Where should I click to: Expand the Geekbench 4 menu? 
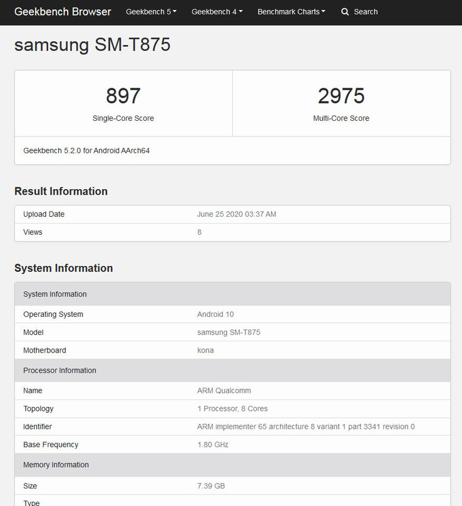(x=215, y=11)
